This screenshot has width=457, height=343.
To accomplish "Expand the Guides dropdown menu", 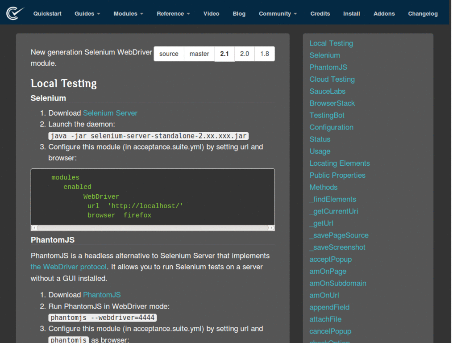I will 87,14.
